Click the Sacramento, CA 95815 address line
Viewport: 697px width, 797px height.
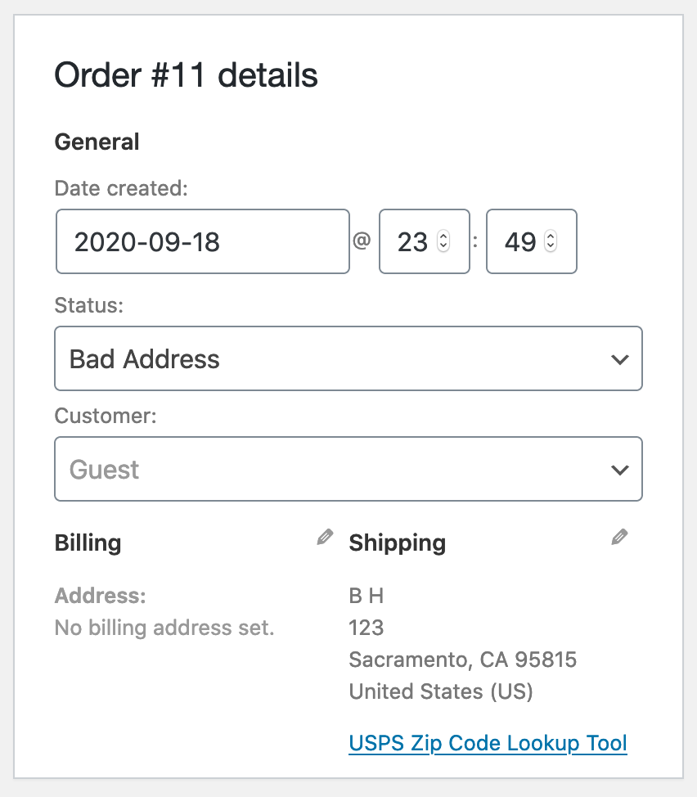[x=462, y=660]
